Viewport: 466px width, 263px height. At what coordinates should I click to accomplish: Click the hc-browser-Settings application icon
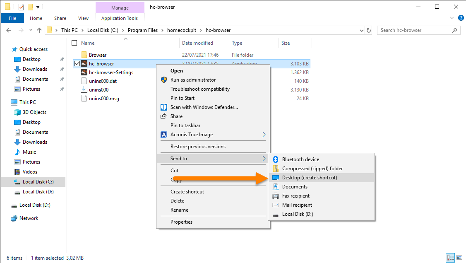tap(84, 72)
